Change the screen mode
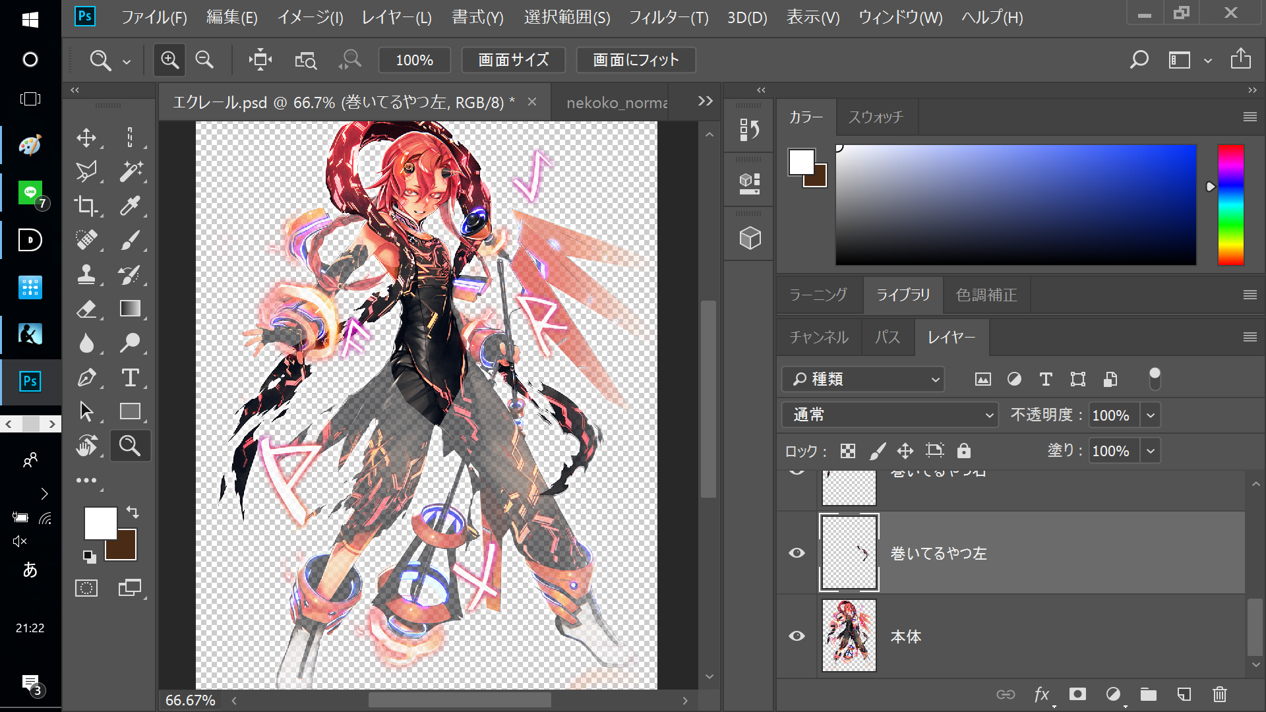The width and height of the screenshot is (1266, 712). (130, 588)
